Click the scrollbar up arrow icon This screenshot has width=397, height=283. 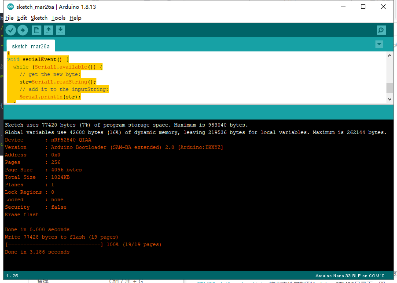(389, 55)
